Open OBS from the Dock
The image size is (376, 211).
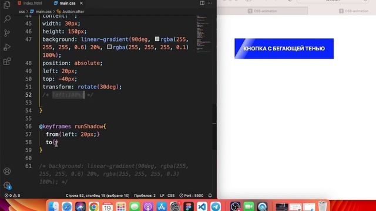[235, 206]
